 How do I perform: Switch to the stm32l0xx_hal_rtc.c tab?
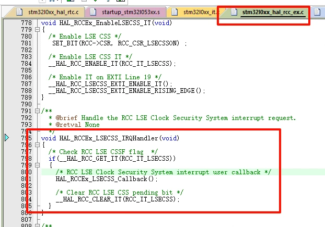coord(53,12)
